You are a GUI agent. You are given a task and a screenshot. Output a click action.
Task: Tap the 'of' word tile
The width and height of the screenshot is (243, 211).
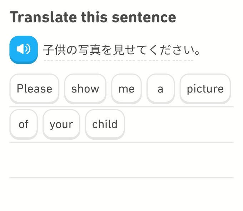23,124
